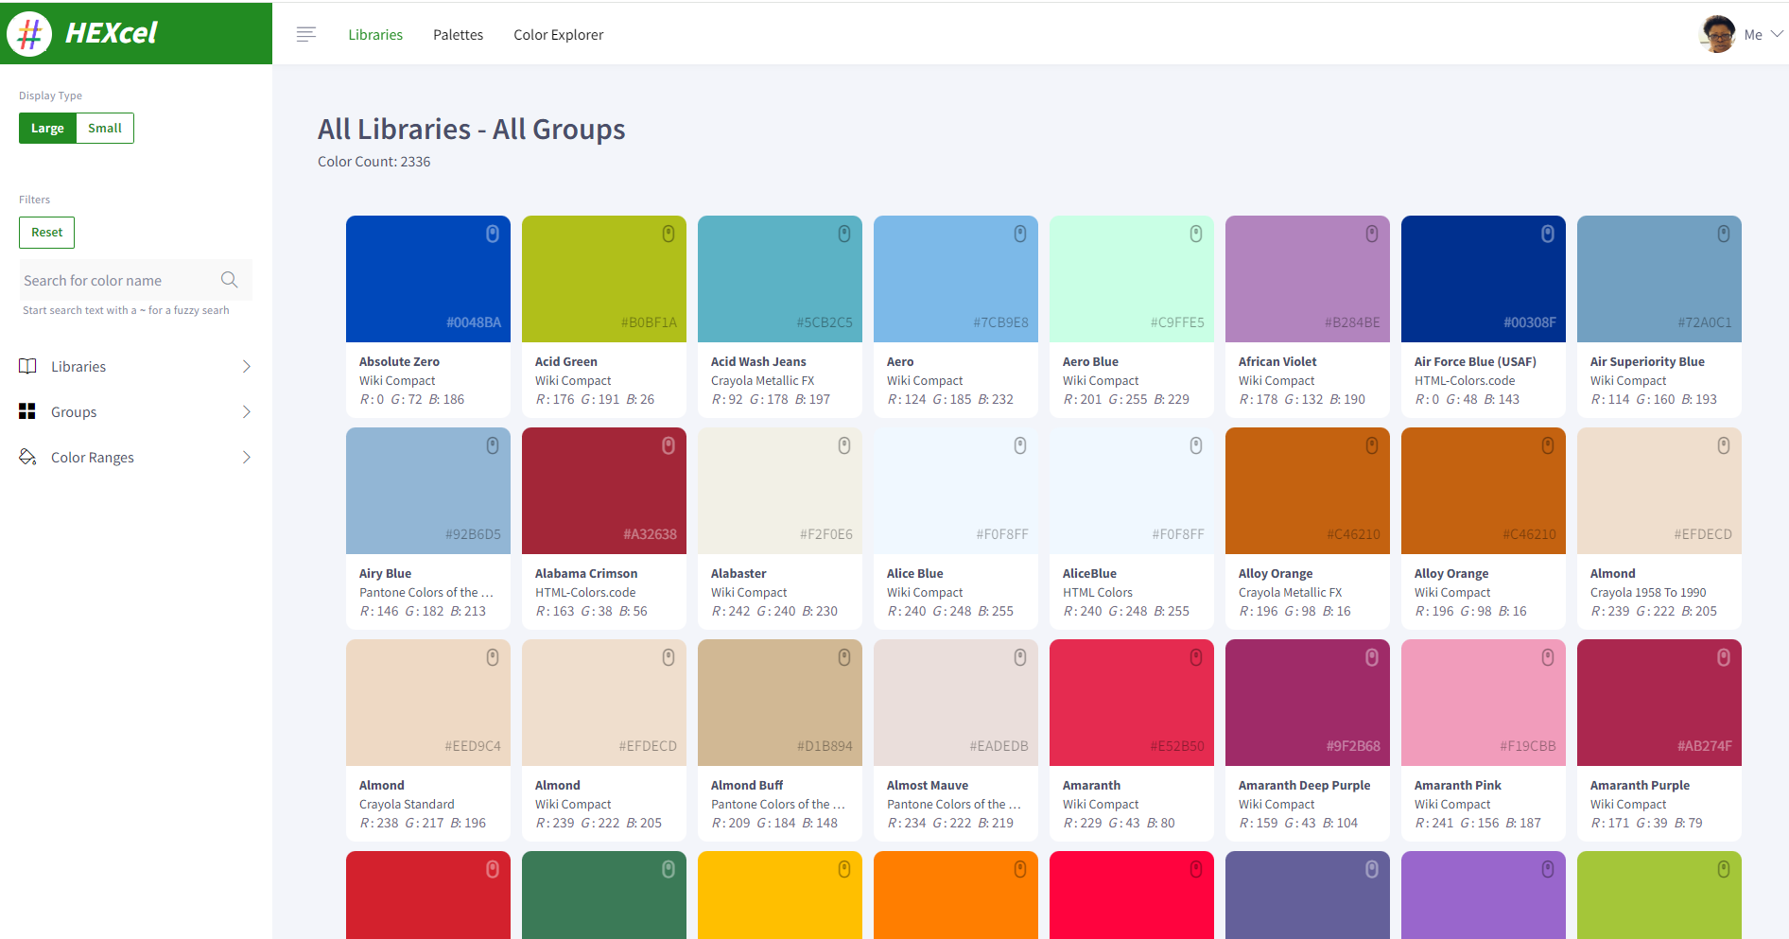Click the mouse icon on Amaranth Purple card
This screenshot has width=1789, height=939.
click(1724, 657)
